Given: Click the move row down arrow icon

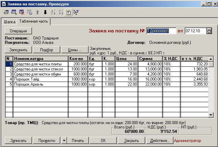Looking at the screenshot, I should [x=45, y=12].
